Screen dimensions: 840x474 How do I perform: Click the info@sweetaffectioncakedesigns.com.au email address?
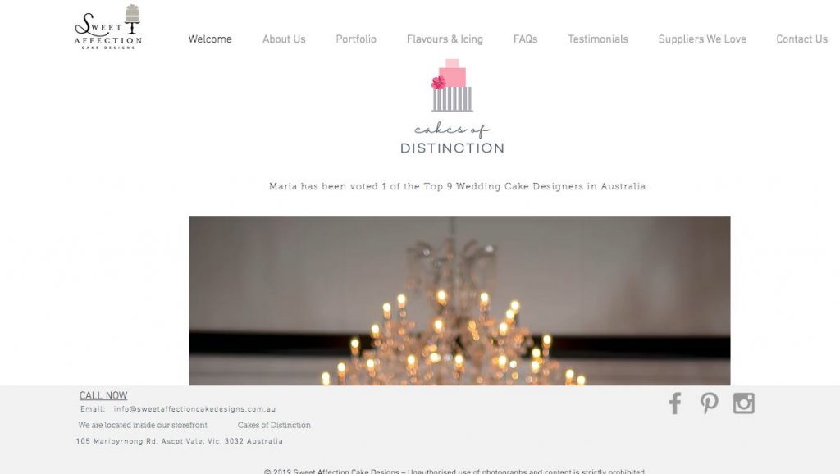tap(194, 409)
